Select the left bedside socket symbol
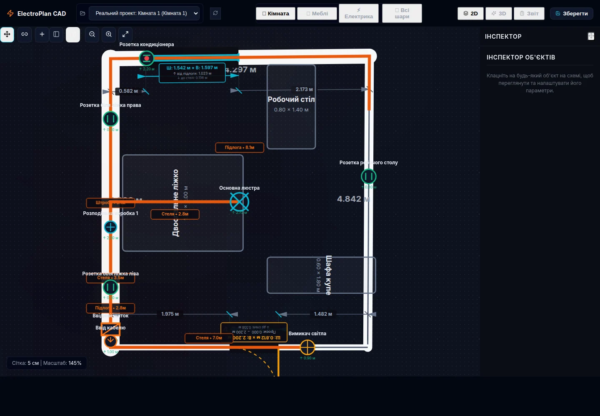The width and height of the screenshot is (600, 416). coord(110,287)
